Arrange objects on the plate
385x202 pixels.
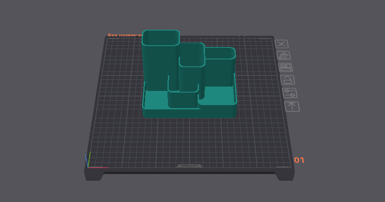tap(286, 68)
